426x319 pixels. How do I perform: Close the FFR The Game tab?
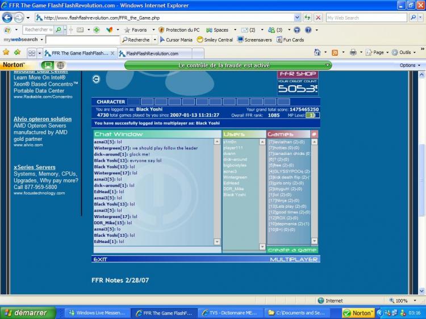click(x=112, y=53)
